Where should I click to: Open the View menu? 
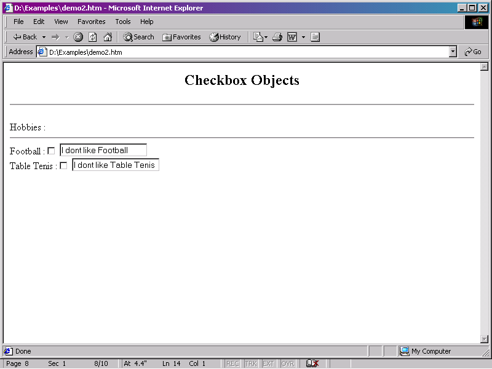(x=61, y=22)
